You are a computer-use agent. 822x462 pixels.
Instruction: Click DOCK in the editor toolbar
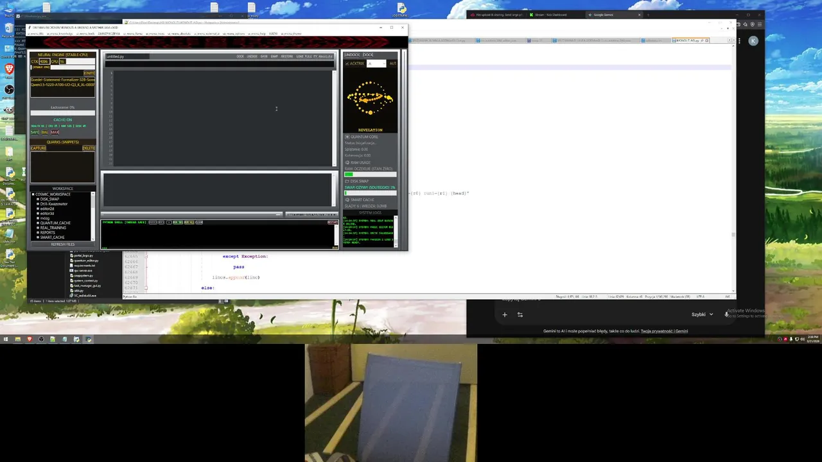coord(240,56)
